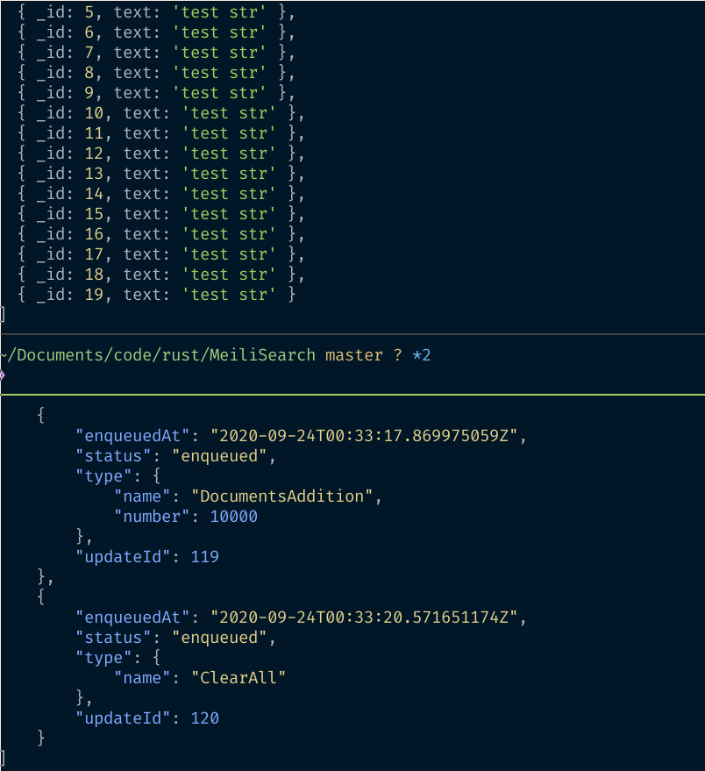This screenshot has height=771, width=705.
Task: Click the "ClearAll" name value
Action: pyautogui.click(x=239, y=677)
